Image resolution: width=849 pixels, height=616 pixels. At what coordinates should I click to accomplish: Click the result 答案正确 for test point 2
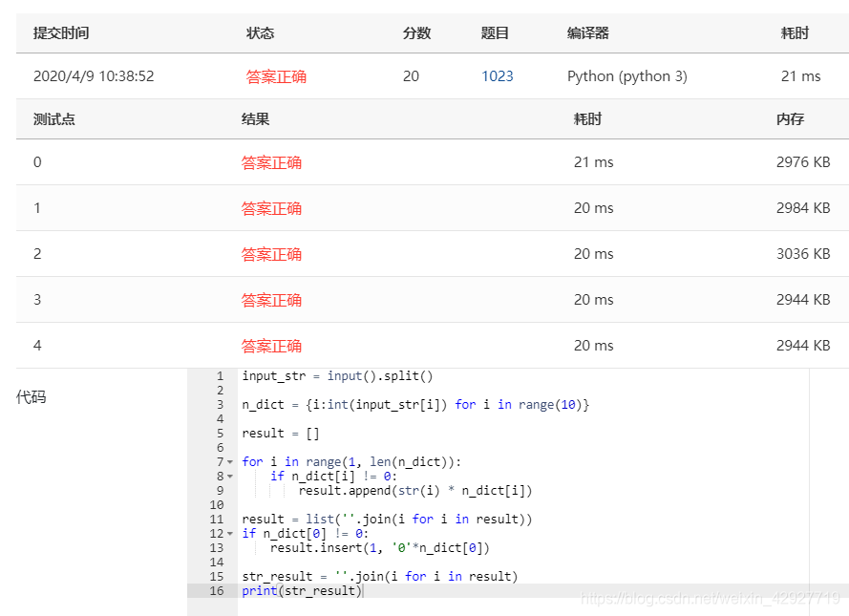pos(271,254)
